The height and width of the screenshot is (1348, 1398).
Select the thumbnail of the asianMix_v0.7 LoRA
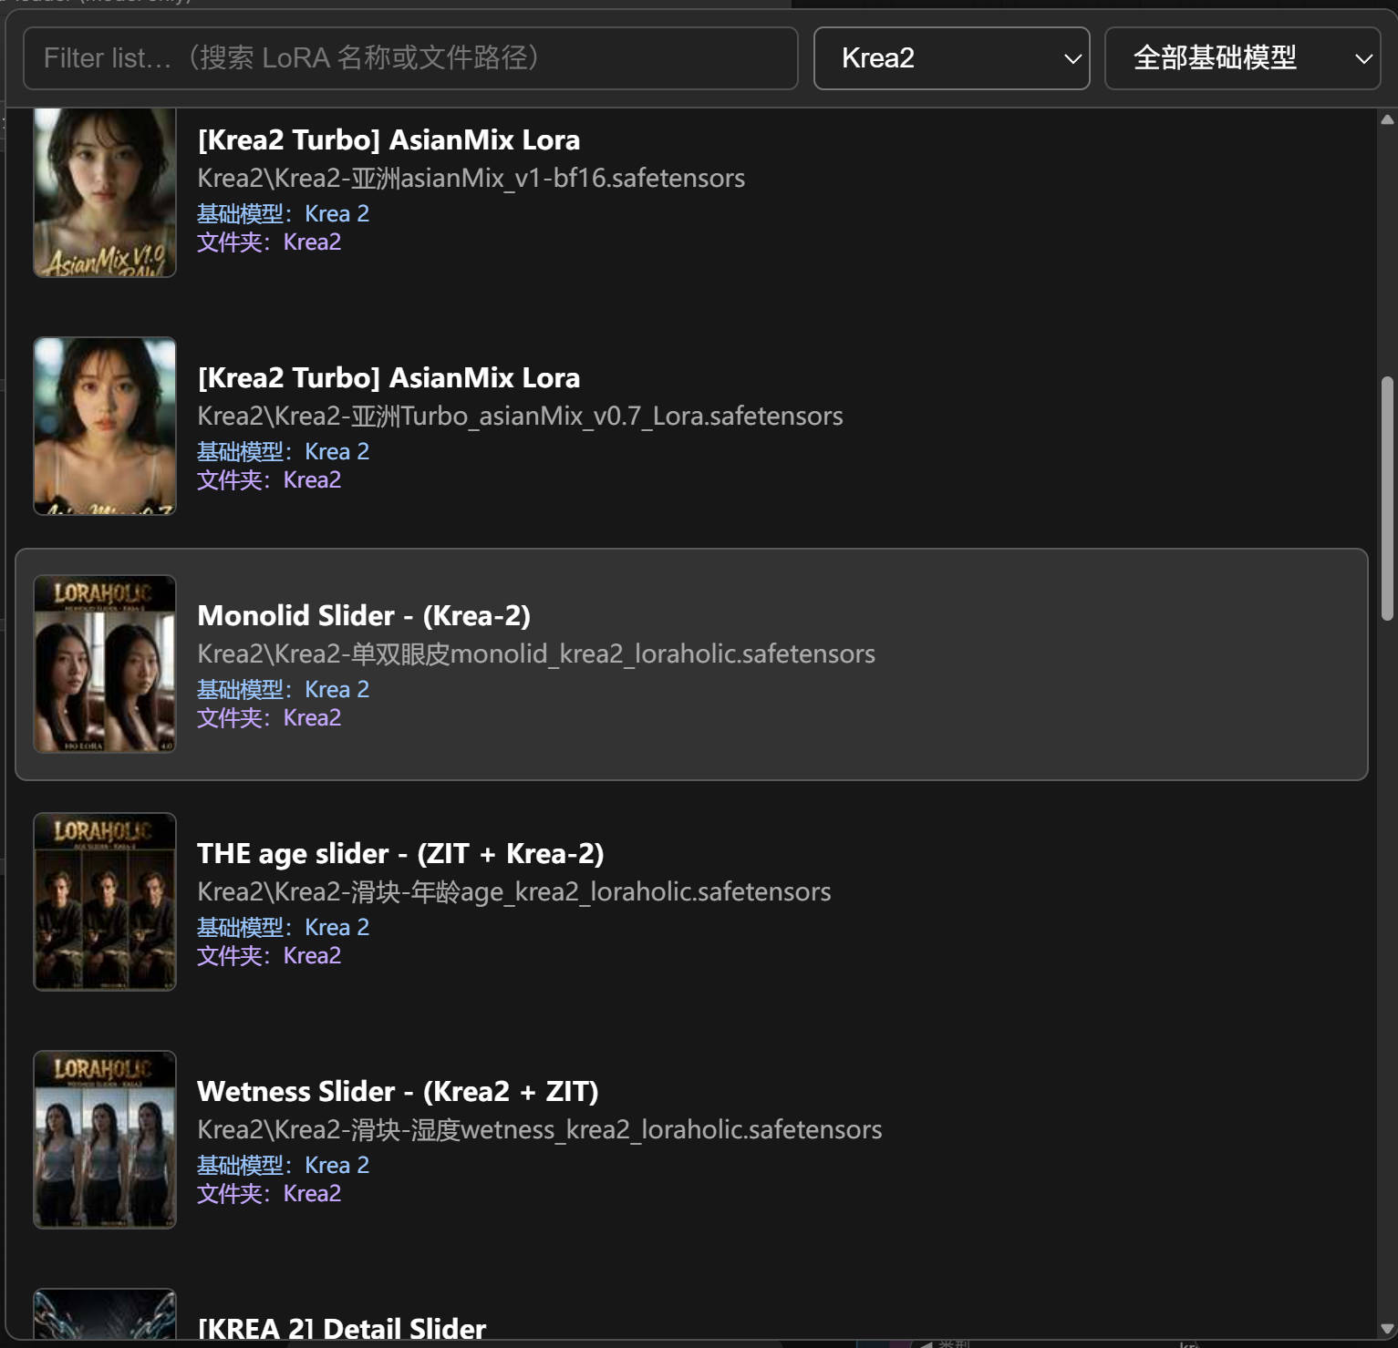click(105, 427)
